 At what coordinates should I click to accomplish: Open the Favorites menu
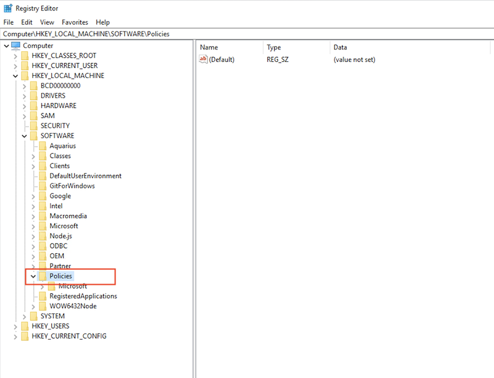[x=75, y=22]
